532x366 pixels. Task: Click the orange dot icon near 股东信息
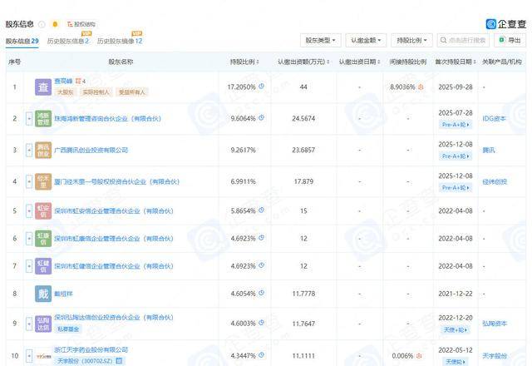(x=55, y=24)
